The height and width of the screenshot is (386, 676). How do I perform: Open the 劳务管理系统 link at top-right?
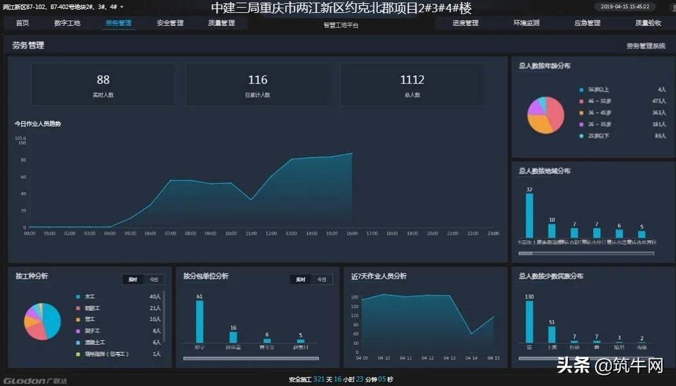point(647,46)
